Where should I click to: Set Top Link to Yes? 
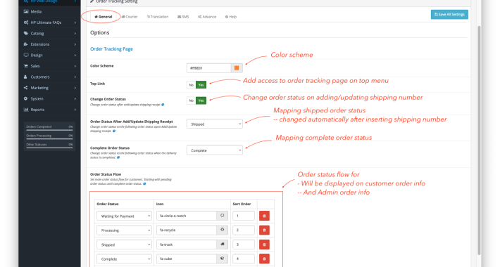pos(201,84)
